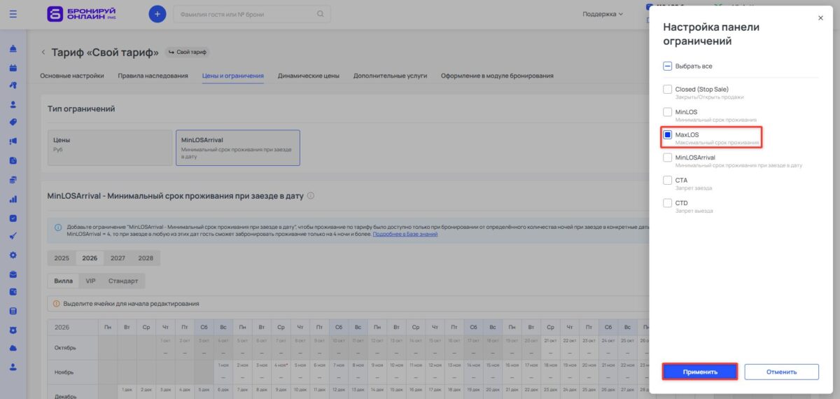Click info icon beside MinLOSArrival heading
The height and width of the screenshot is (399, 840).
click(x=311, y=196)
